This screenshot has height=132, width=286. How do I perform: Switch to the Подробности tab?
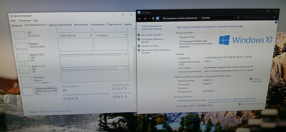pos(114,25)
